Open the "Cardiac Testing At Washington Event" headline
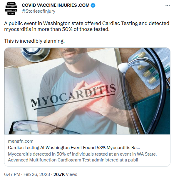The height and width of the screenshot is (180, 174). (x=74, y=148)
